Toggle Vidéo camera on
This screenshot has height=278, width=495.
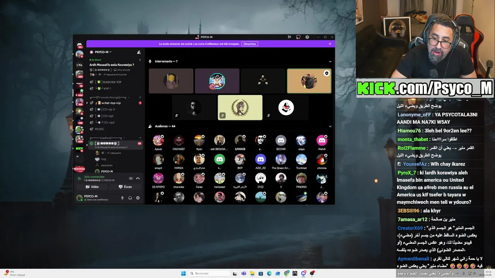pyautogui.click(x=92, y=187)
